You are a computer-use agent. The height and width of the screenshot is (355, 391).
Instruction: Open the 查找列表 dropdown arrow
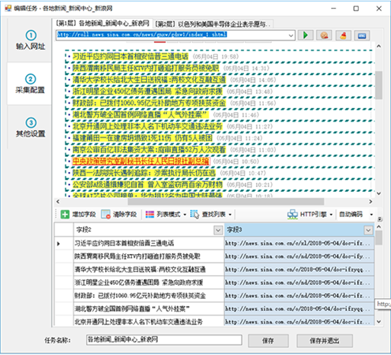click(230, 215)
